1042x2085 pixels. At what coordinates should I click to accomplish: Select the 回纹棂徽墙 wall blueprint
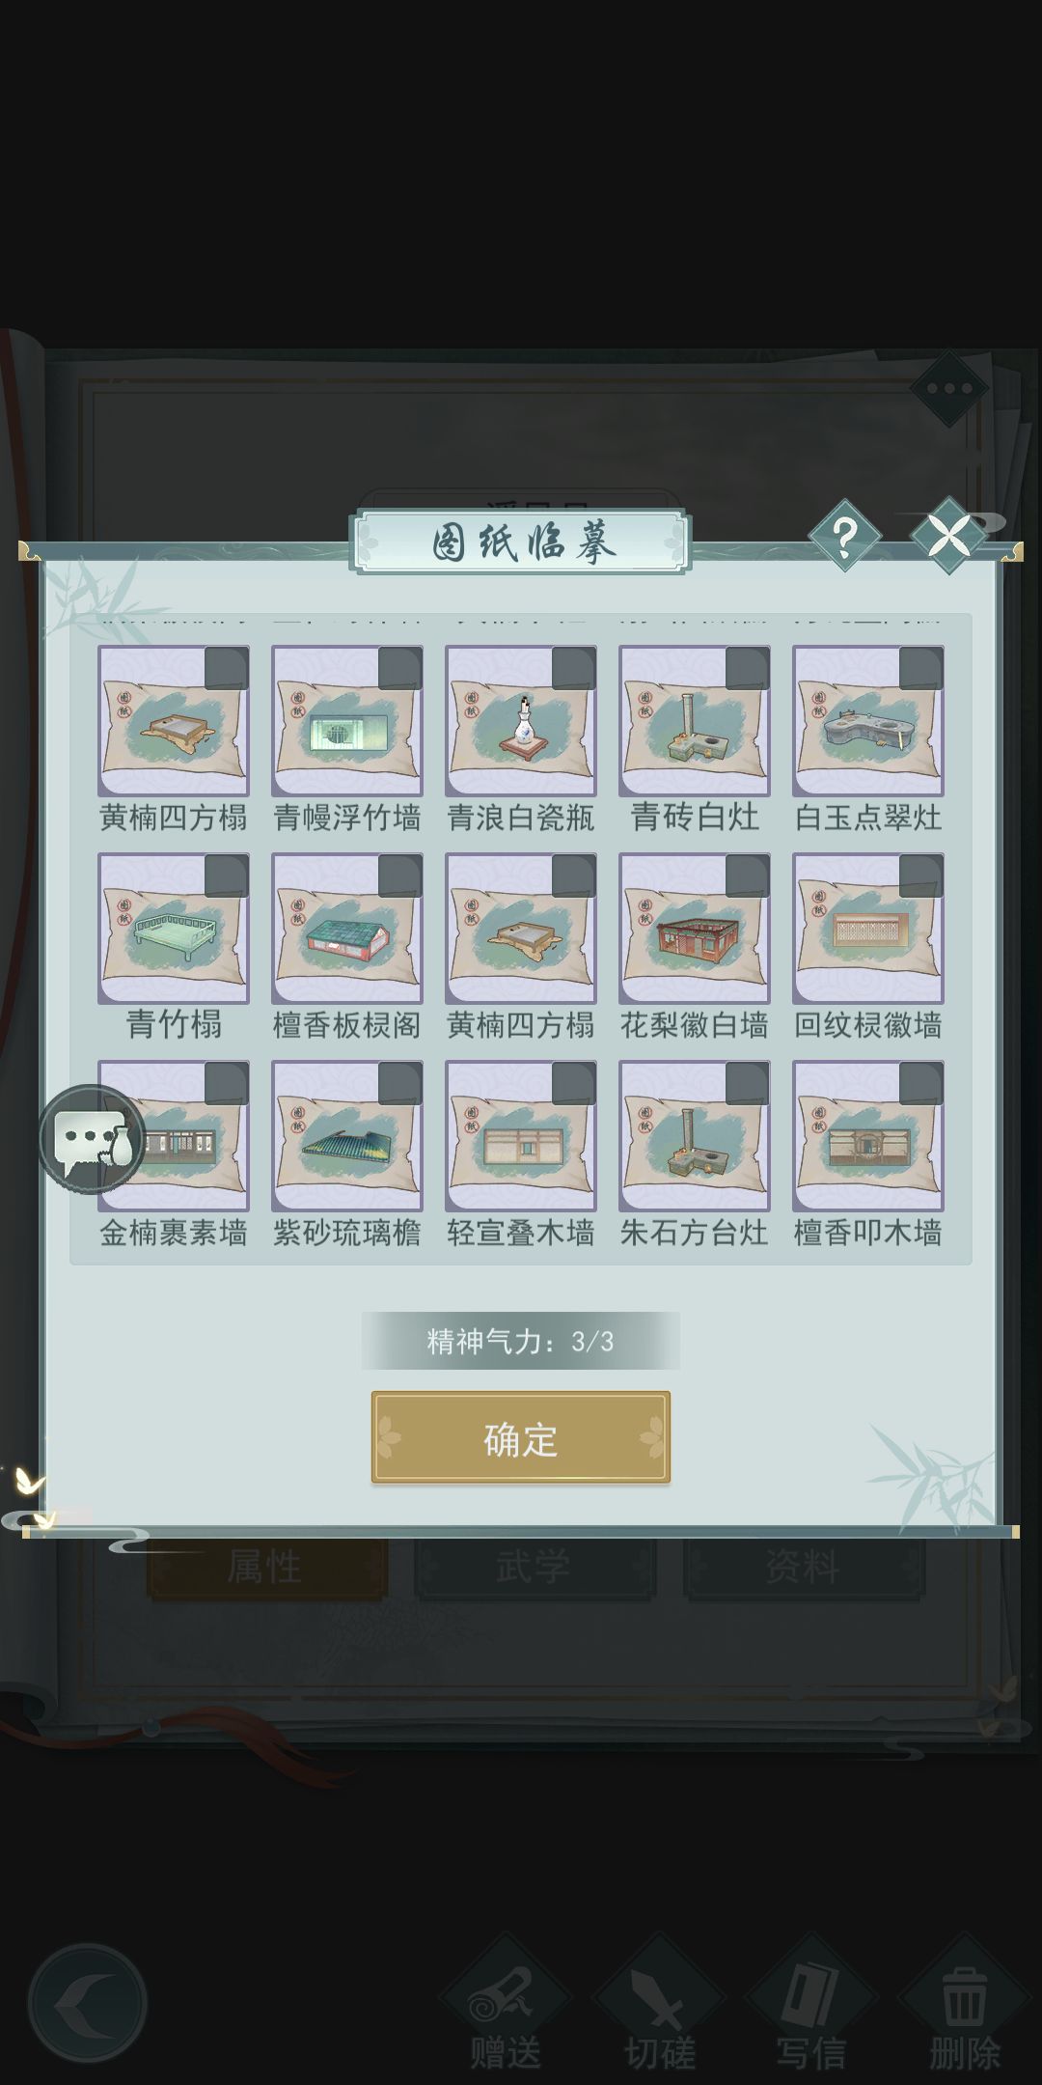(868, 929)
